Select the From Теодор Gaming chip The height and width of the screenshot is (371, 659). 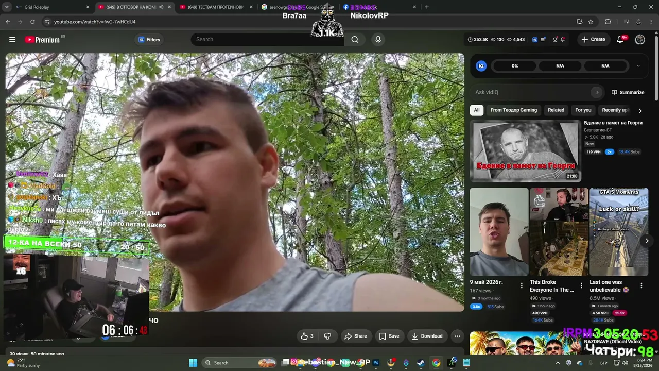pyautogui.click(x=513, y=110)
